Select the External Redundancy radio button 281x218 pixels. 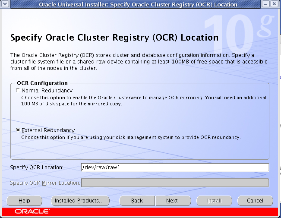18,130
